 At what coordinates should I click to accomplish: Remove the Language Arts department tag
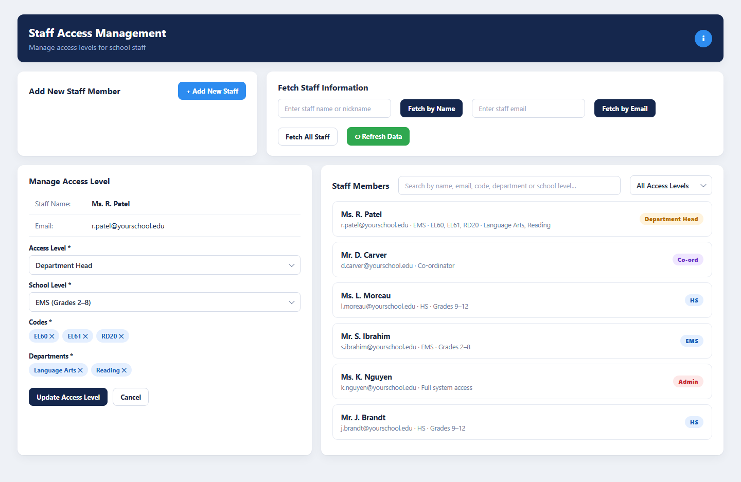[x=80, y=370]
